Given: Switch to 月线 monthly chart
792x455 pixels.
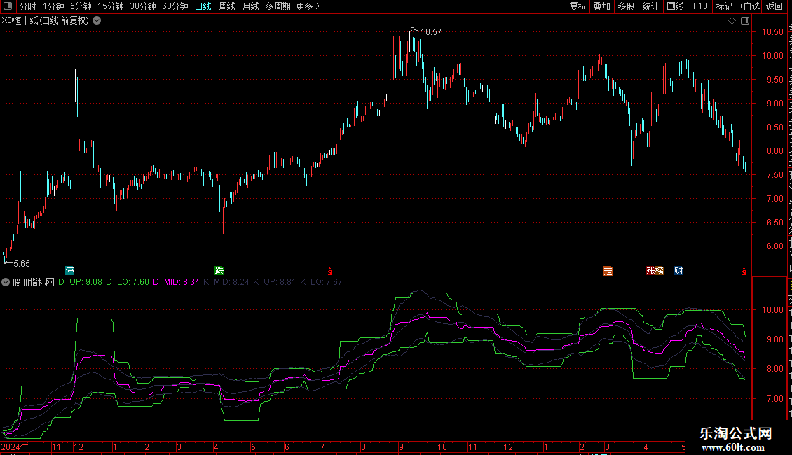Looking at the screenshot, I should 250,6.
